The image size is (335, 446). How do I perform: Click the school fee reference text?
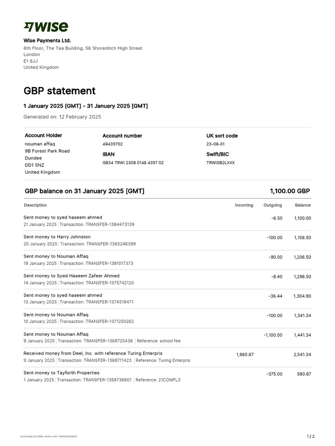170,341
